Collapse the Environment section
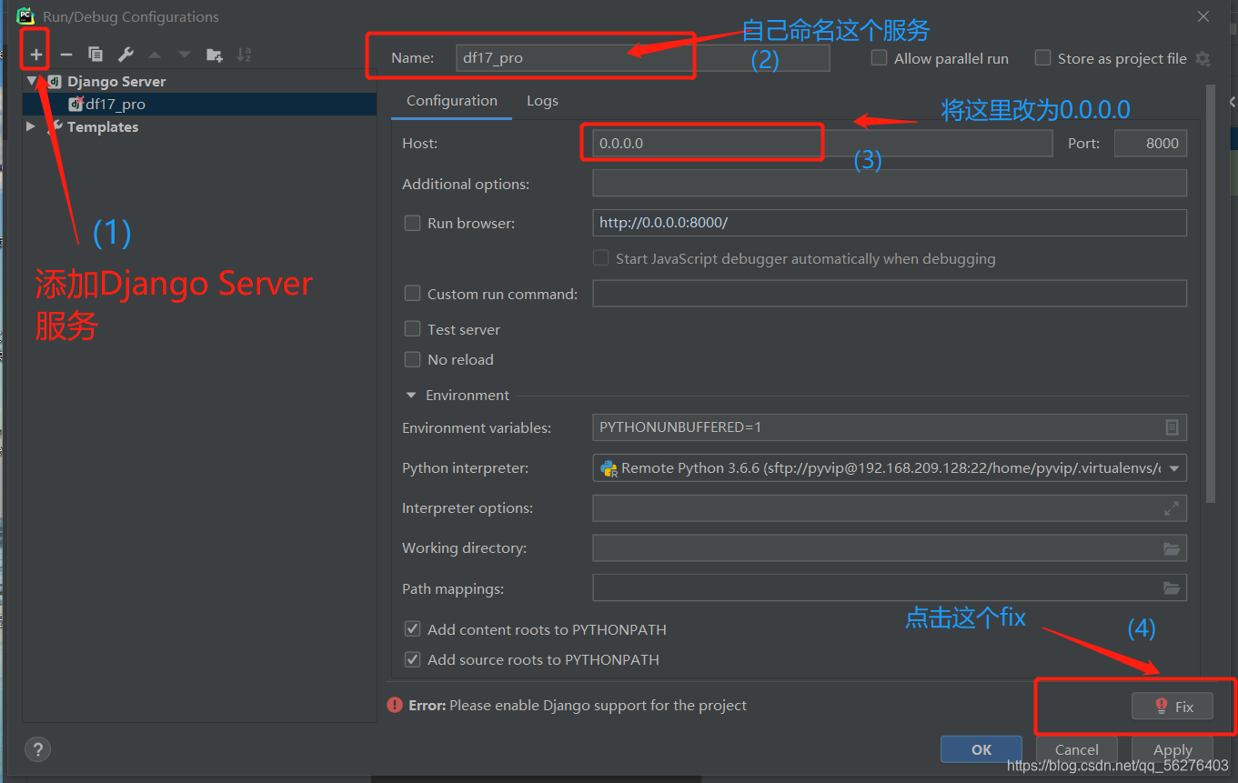The height and width of the screenshot is (783, 1238). (x=410, y=396)
